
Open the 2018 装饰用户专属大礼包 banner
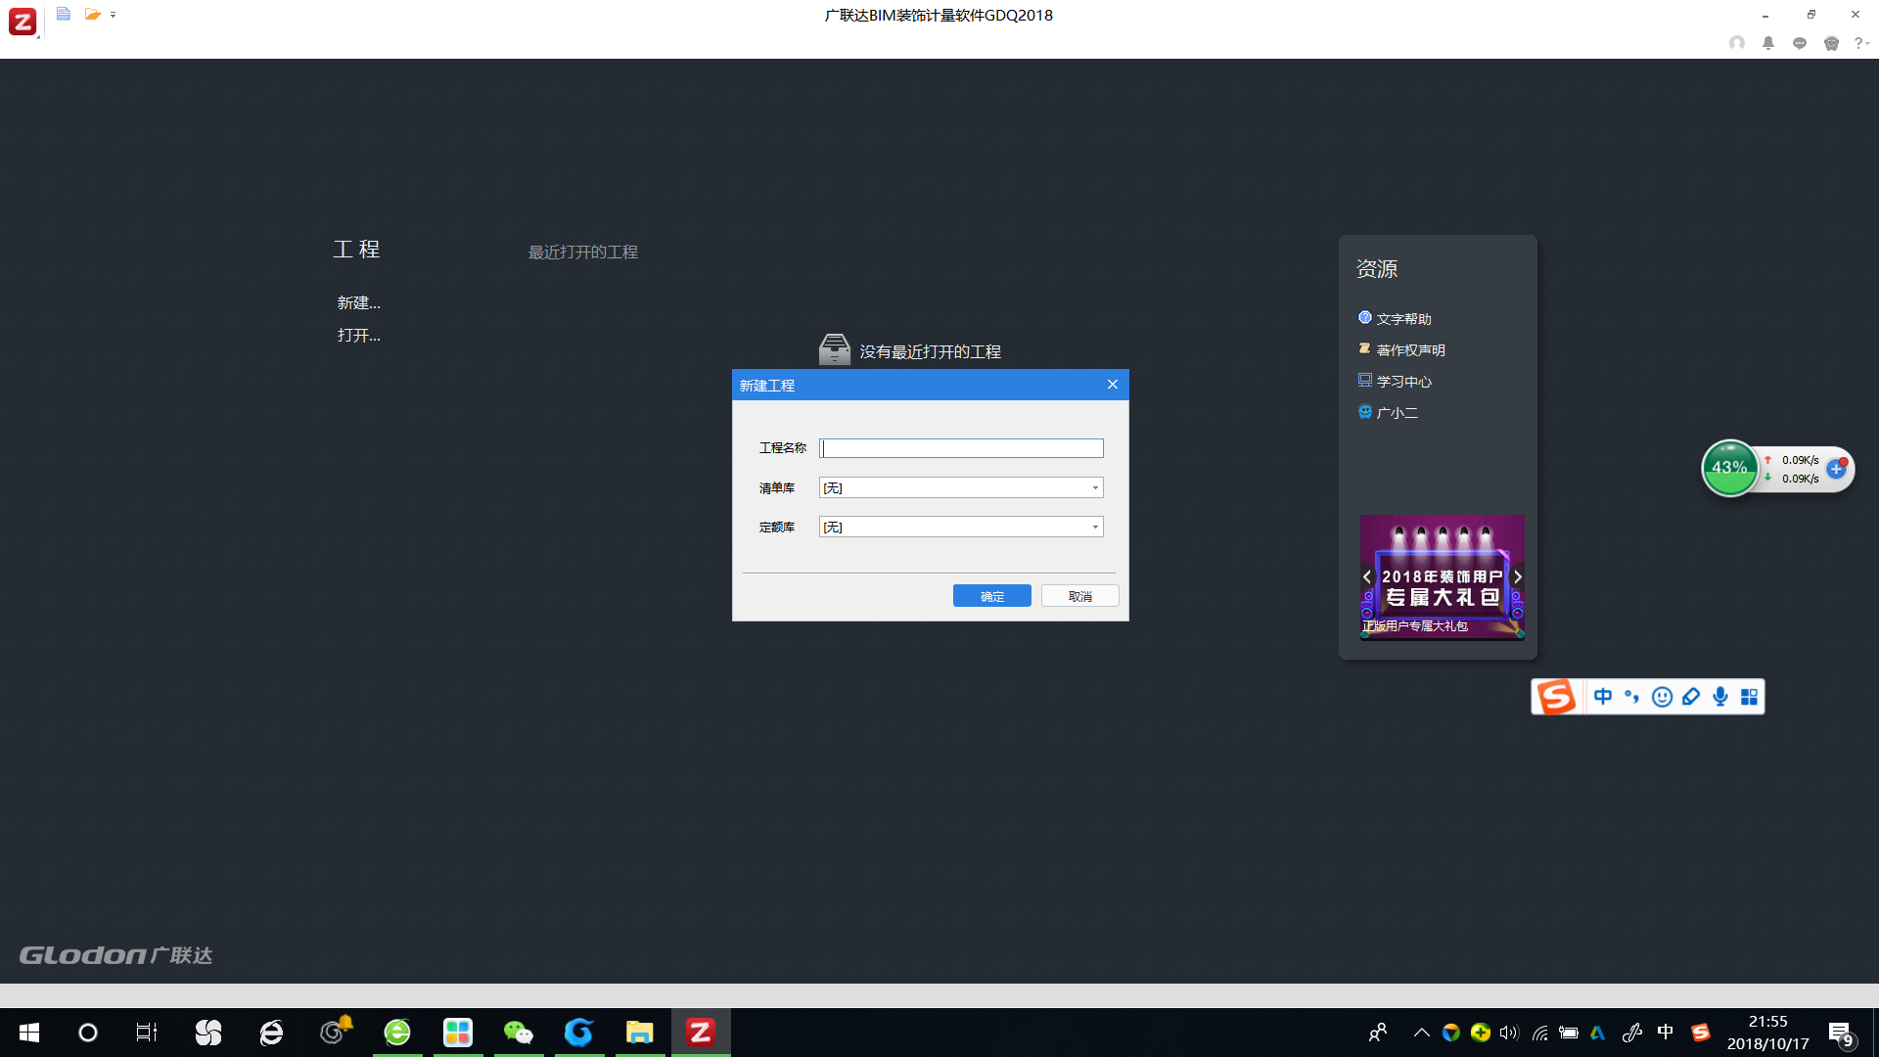[1443, 577]
